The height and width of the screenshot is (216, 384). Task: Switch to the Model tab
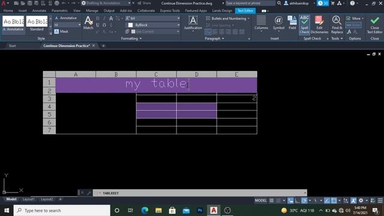point(11,199)
